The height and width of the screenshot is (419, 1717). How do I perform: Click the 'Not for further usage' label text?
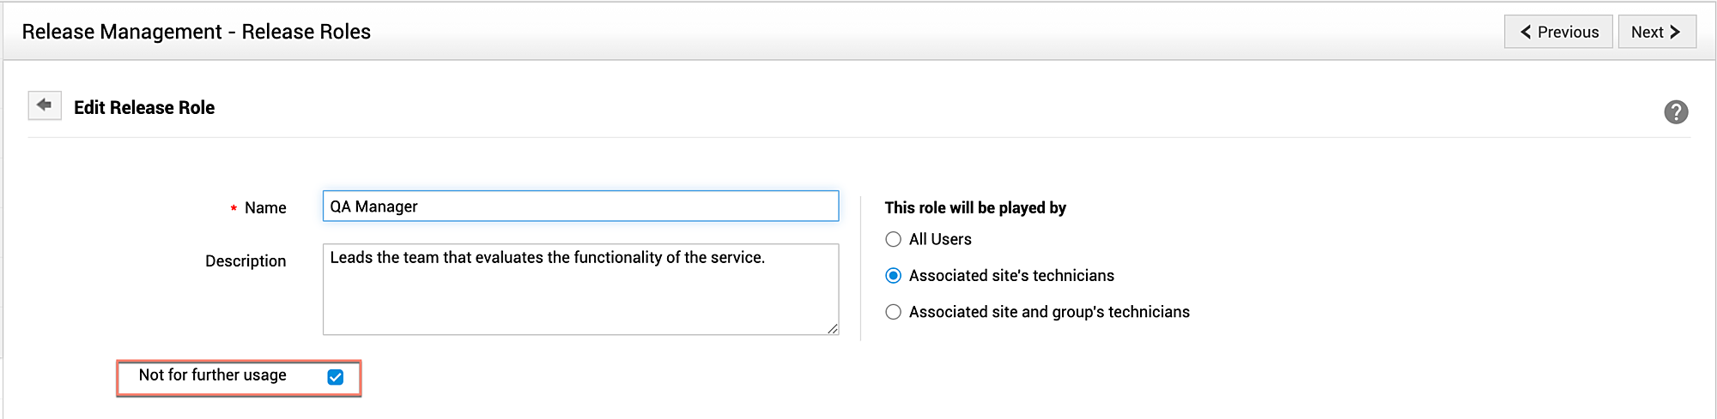click(x=212, y=375)
